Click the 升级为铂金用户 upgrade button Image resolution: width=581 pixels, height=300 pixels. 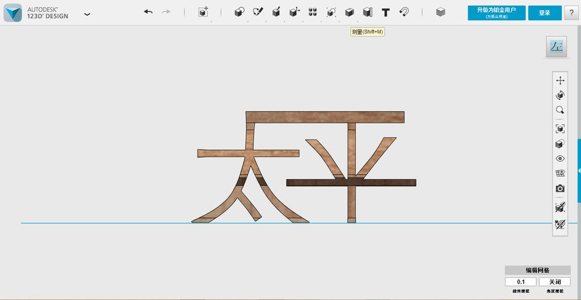pos(496,12)
